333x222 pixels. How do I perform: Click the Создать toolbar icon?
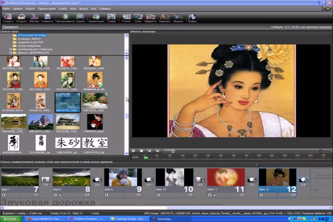click(8, 18)
